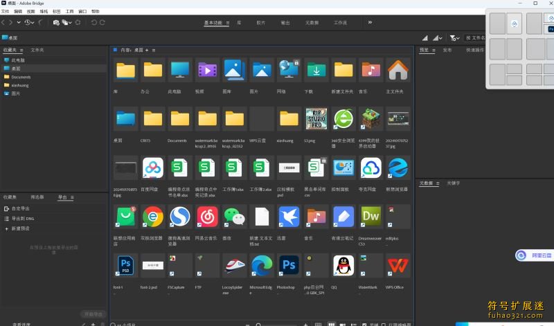Go forward with the right arrow button
554x326 pixels.
[10, 22]
